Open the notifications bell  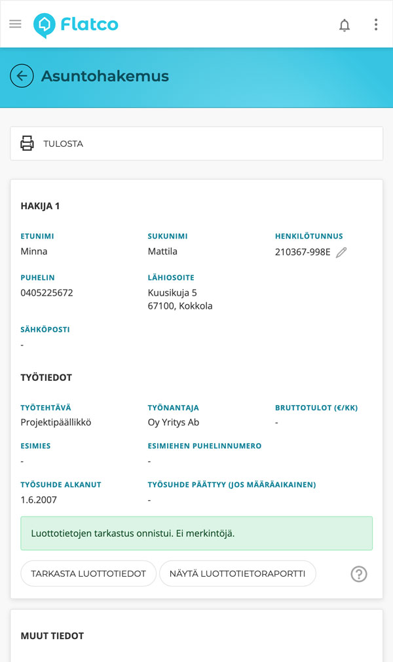(x=344, y=25)
